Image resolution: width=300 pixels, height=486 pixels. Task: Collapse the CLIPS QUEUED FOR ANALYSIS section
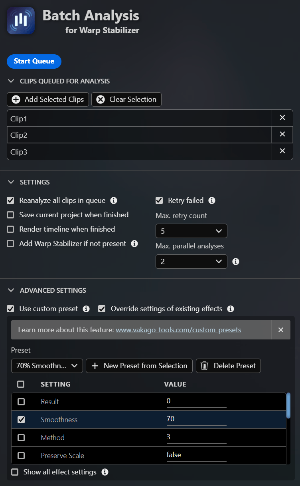point(11,81)
